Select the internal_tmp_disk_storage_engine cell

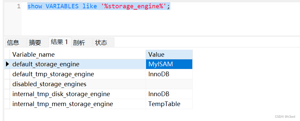[78, 94]
